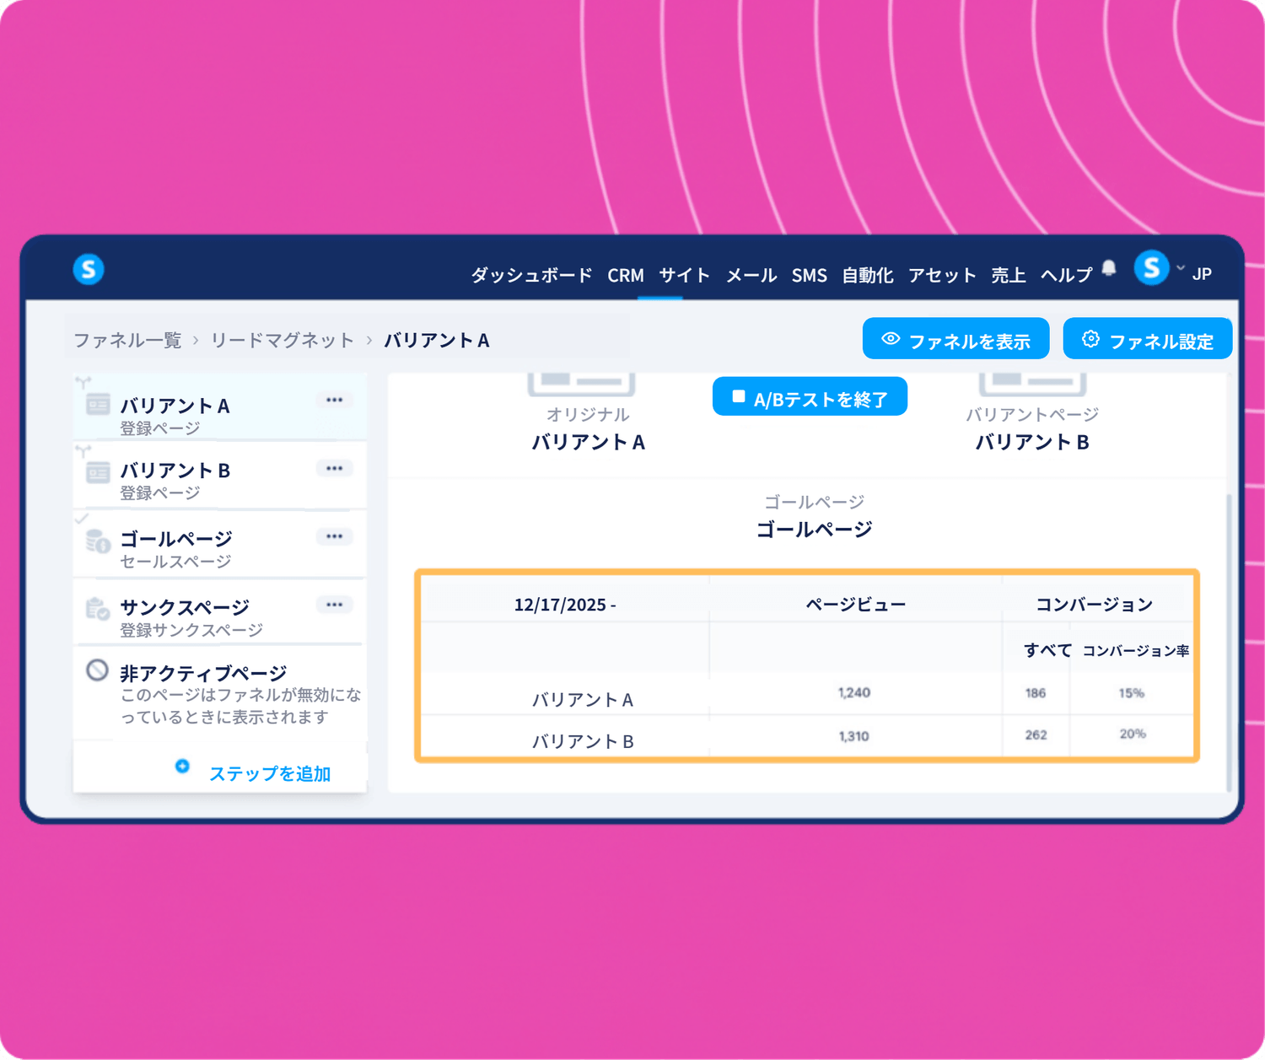
Task: Click the 1,240 page views cell
Action: pos(854,693)
